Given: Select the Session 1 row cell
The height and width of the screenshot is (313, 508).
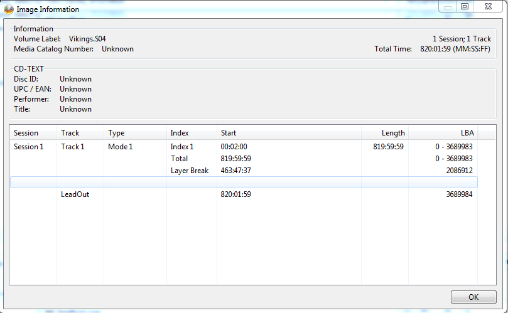Looking at the screenshot, I should click(28, 147).
